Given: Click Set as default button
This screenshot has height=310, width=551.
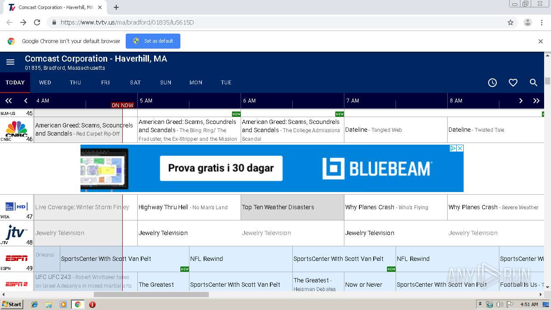Looking at the screenshot, I should point(153,41).
